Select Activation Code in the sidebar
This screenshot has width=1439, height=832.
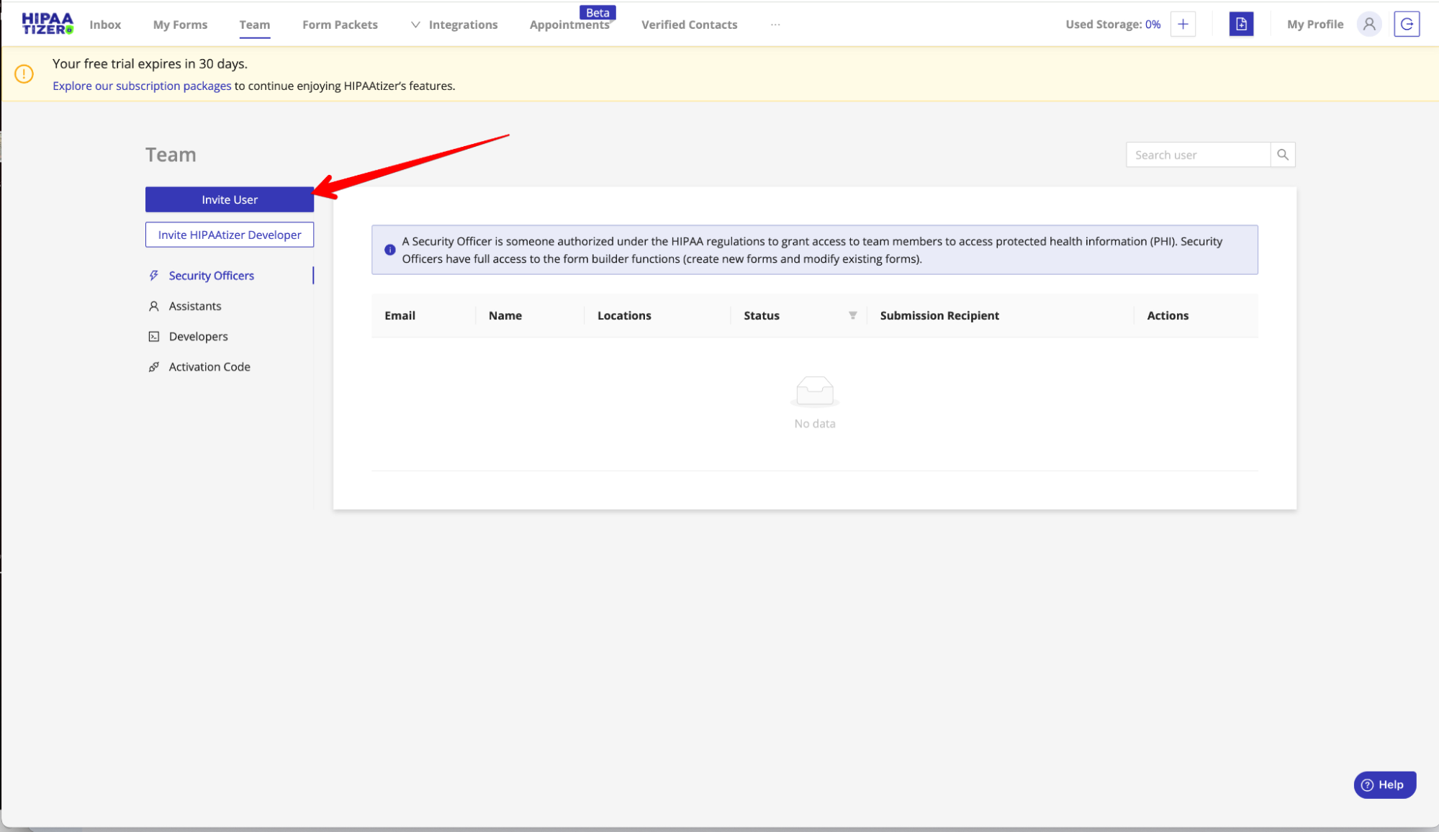tap(209, 366)
